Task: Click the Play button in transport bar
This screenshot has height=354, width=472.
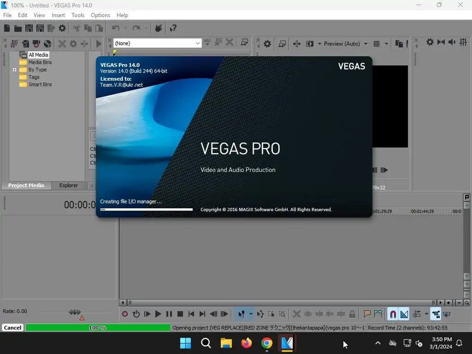Action: click(x=158, y=314)
